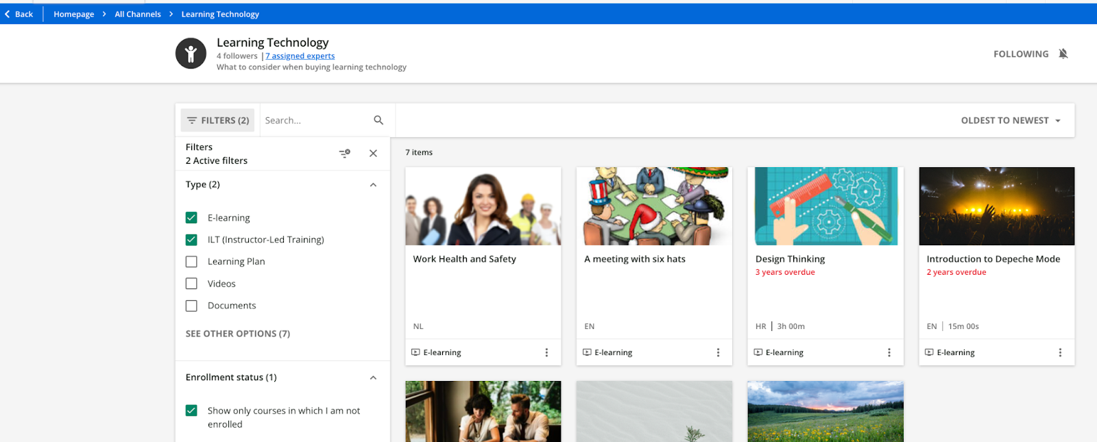Open the three-dot menu on Work Health and Safety
1097x442 pixels.
pos(546,353)
